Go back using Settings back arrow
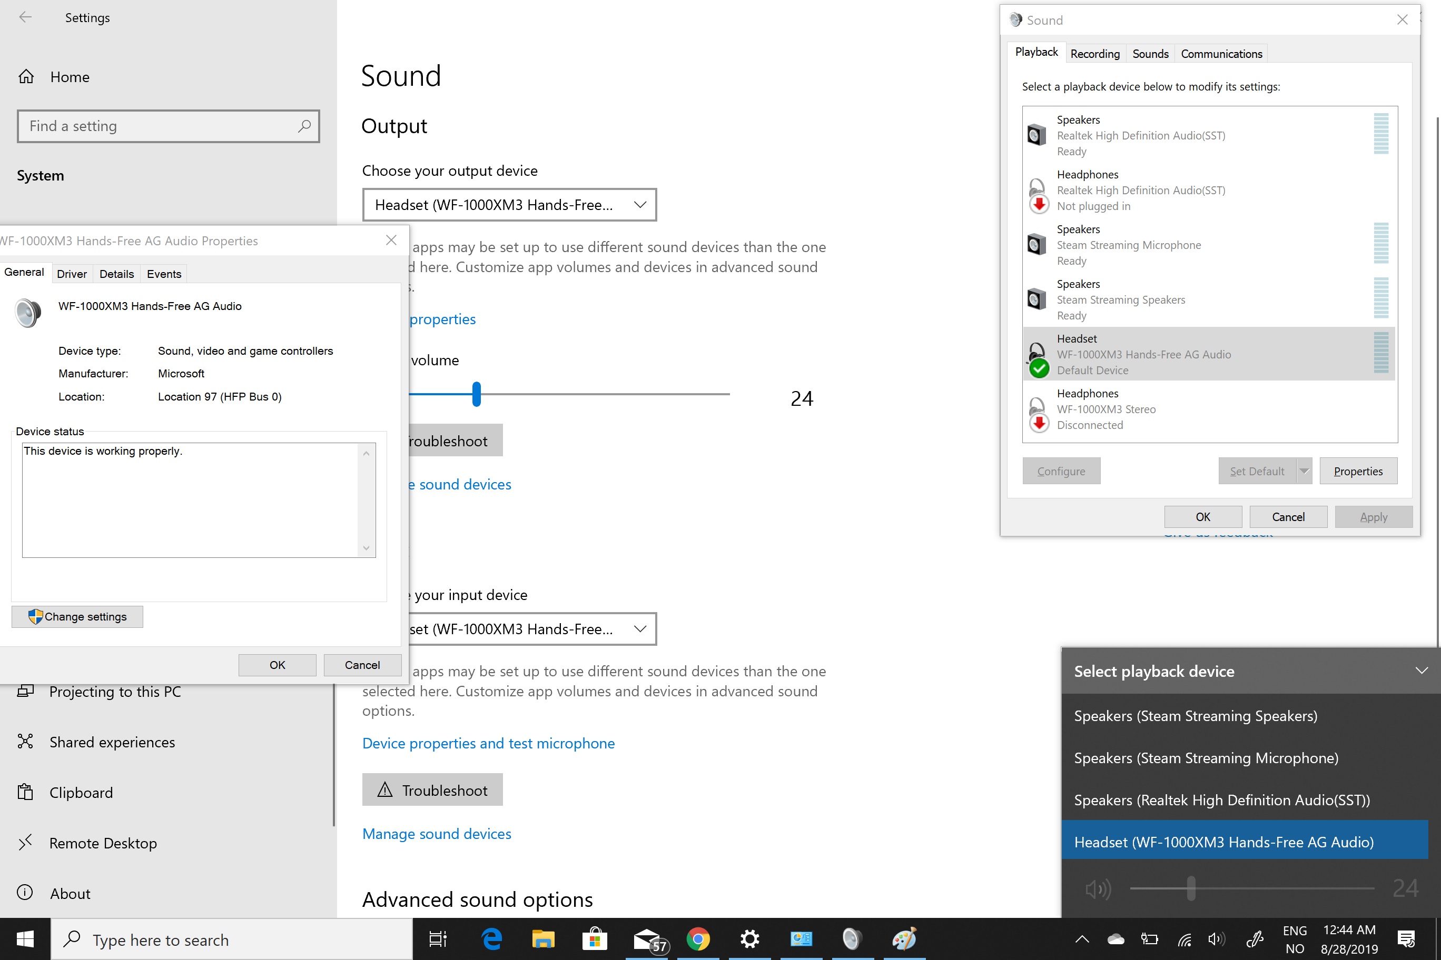 click(x=25, y=17)
